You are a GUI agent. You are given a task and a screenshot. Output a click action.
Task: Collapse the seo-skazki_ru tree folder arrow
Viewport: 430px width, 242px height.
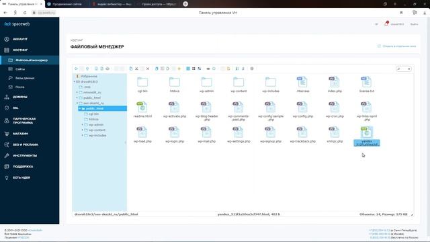click(x=77, y=103)
